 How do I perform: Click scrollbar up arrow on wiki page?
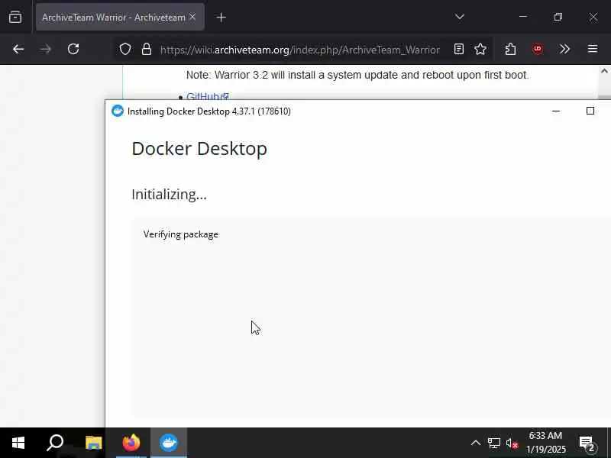(604, 71)
